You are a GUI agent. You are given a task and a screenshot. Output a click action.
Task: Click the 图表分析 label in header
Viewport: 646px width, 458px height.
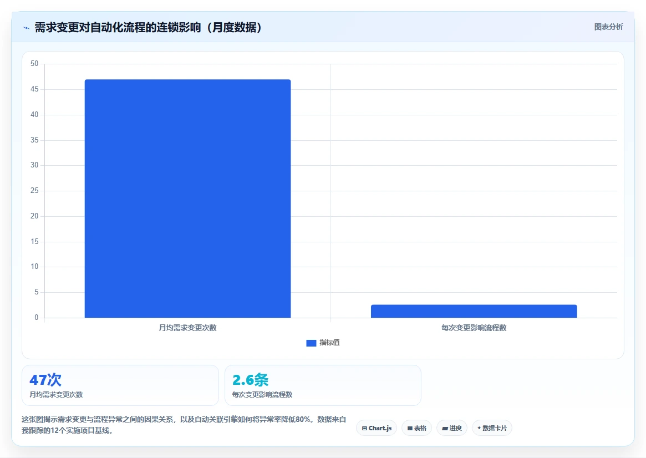point(608,27)
